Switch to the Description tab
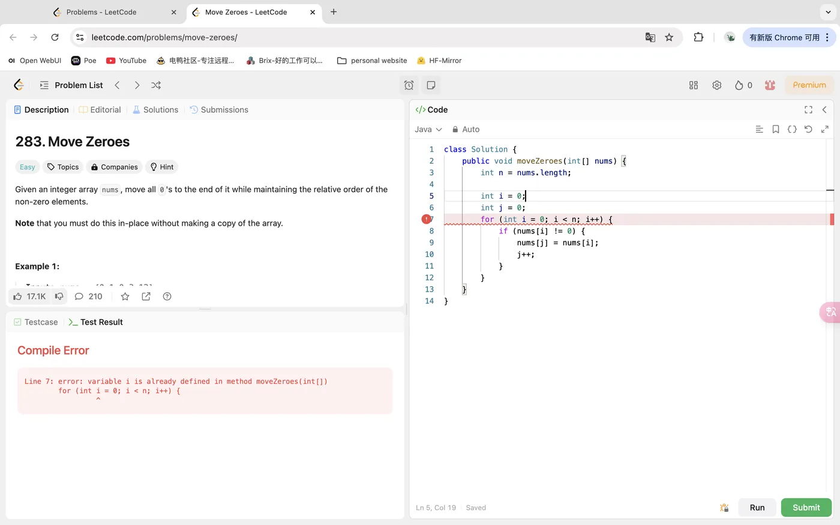This screenshot has width=840, height=525. click(x=41, y=110)
